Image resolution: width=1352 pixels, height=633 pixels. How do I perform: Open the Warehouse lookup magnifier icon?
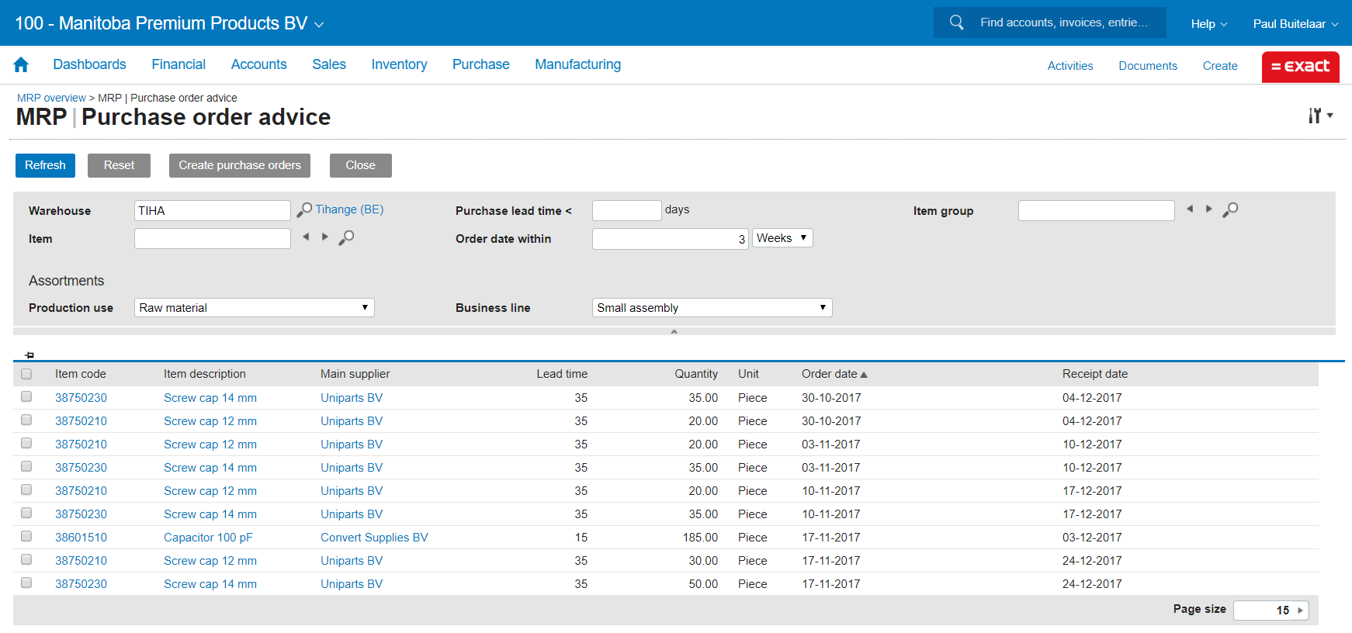pyautogui.click(x=304, y=210)
